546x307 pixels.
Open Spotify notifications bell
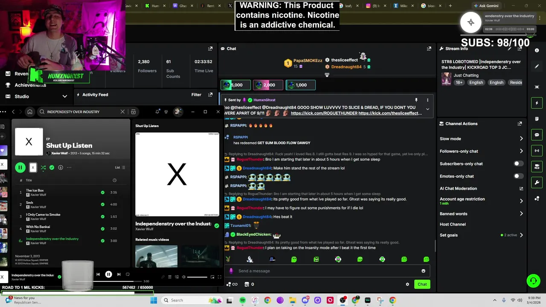pos(157,112)
